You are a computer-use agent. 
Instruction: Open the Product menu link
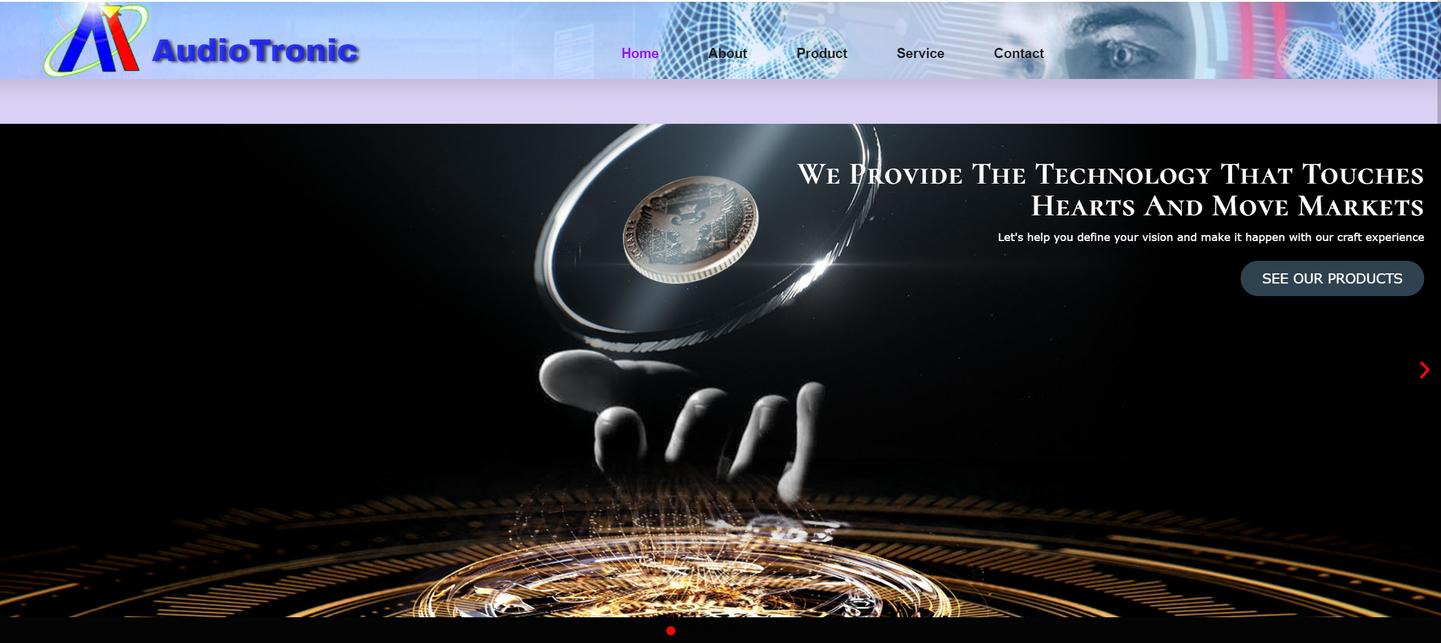pyautogui.click(x=821, y=53)
